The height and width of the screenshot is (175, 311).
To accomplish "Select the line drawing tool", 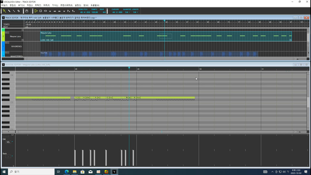I will tap(14, 11).
